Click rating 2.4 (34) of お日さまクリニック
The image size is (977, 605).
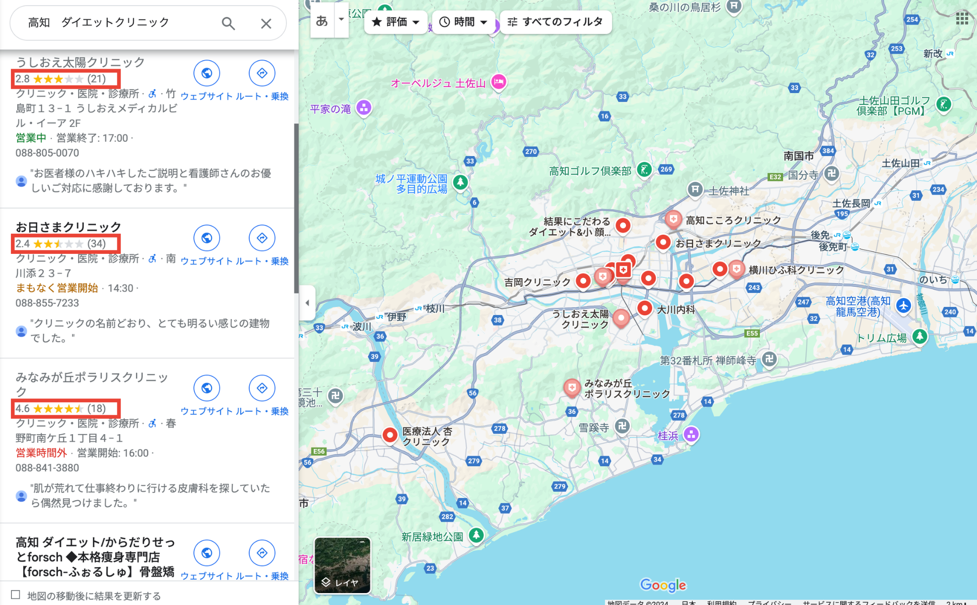click(61, 244)
